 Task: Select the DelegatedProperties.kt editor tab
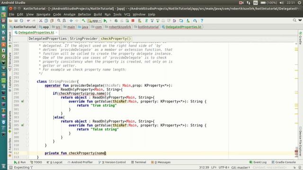click(36, 33)
